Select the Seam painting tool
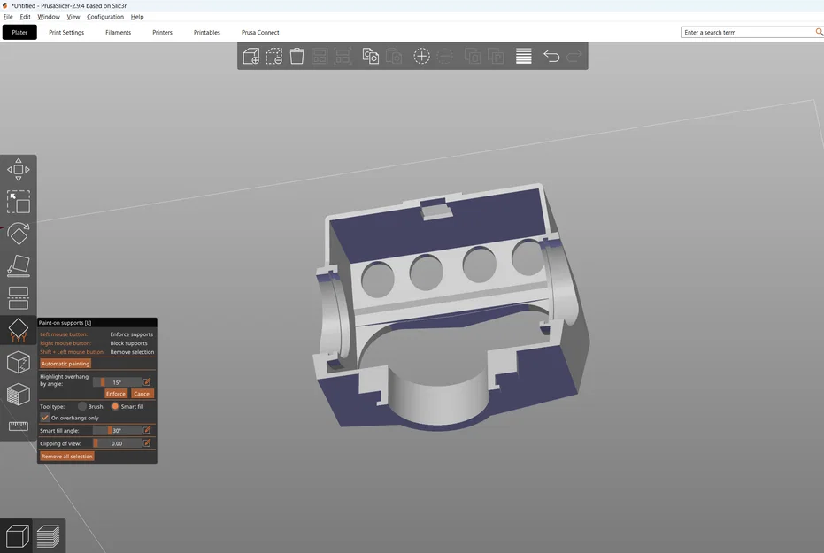This screenshot has height=553, width=824. (19, 362)
